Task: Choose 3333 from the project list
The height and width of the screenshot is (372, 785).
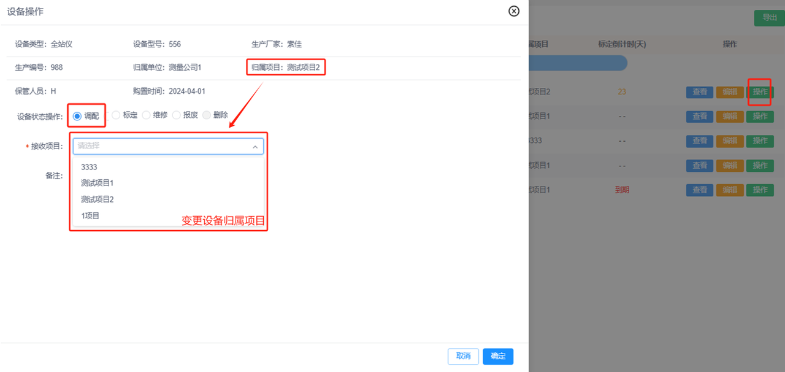Action: (89, 167)
